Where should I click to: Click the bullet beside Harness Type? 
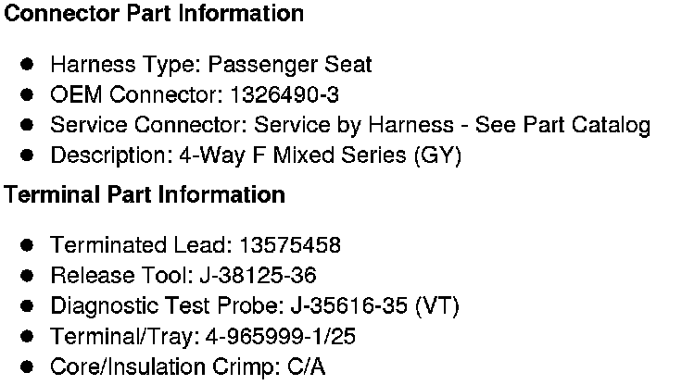pos(28,65)
